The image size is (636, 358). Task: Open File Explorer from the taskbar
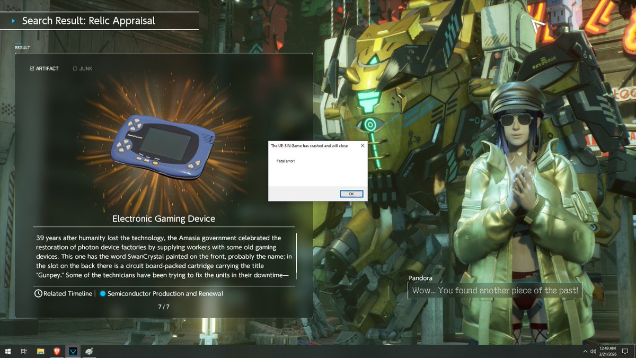point(40,351)
